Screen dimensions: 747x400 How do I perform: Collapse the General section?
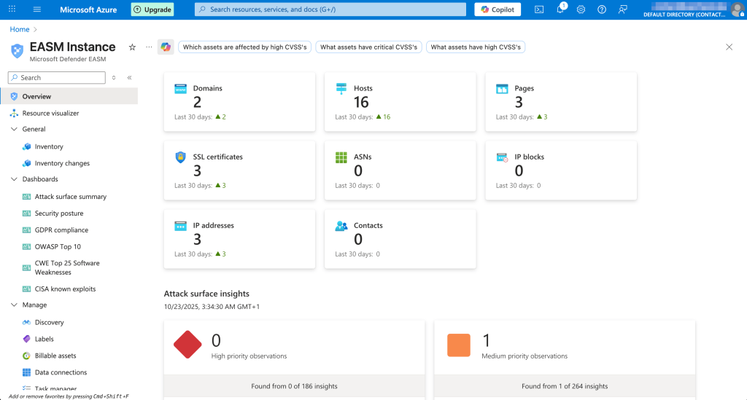15,129
